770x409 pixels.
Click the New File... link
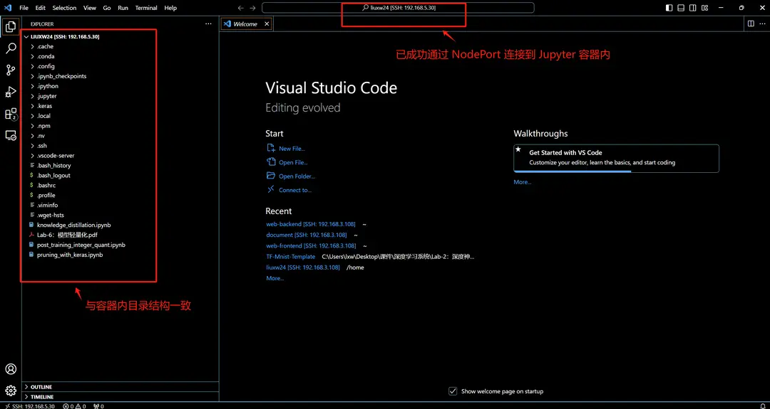point(292,149)
